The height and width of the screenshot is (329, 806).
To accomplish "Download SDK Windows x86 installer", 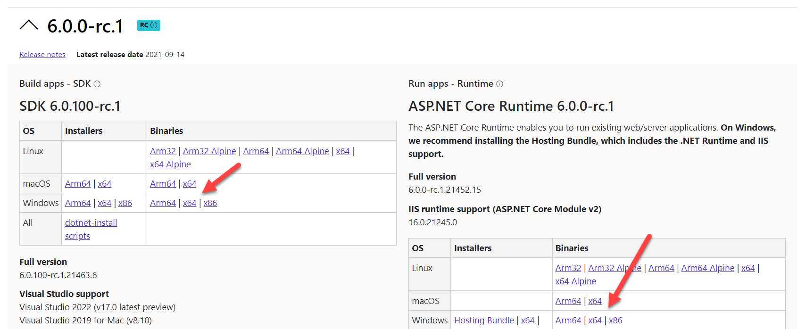I will pyautogui.click(x=125, y=203).
